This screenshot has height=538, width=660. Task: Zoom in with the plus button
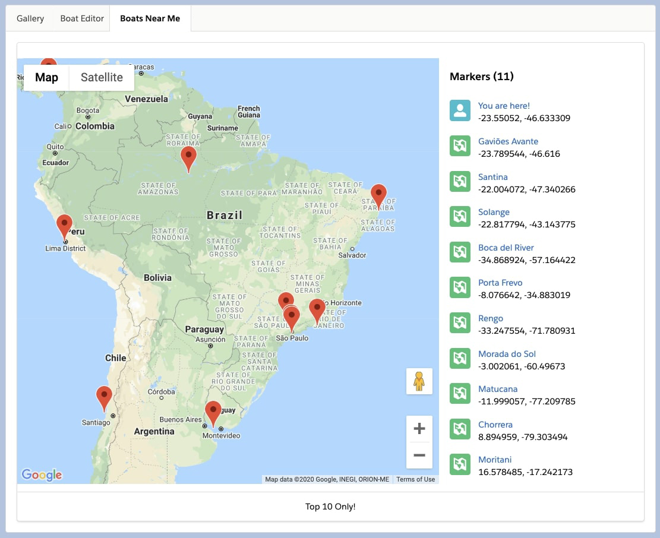(419, 429)
